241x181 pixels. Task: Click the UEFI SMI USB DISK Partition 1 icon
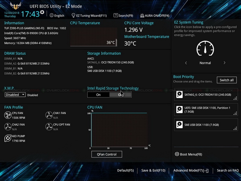pyautogui.click(x=179, y=110)
